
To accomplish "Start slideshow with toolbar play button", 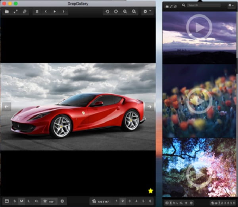I will coord(55,11).
